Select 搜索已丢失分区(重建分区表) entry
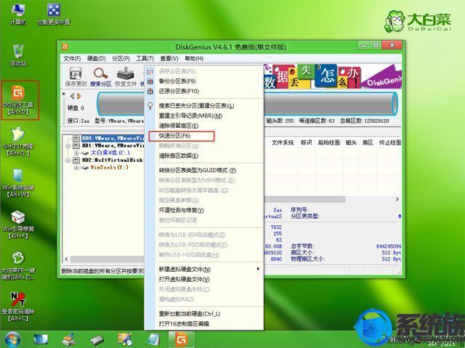Image resolution: width=465 pixels, height=348 pixels. 204,106
